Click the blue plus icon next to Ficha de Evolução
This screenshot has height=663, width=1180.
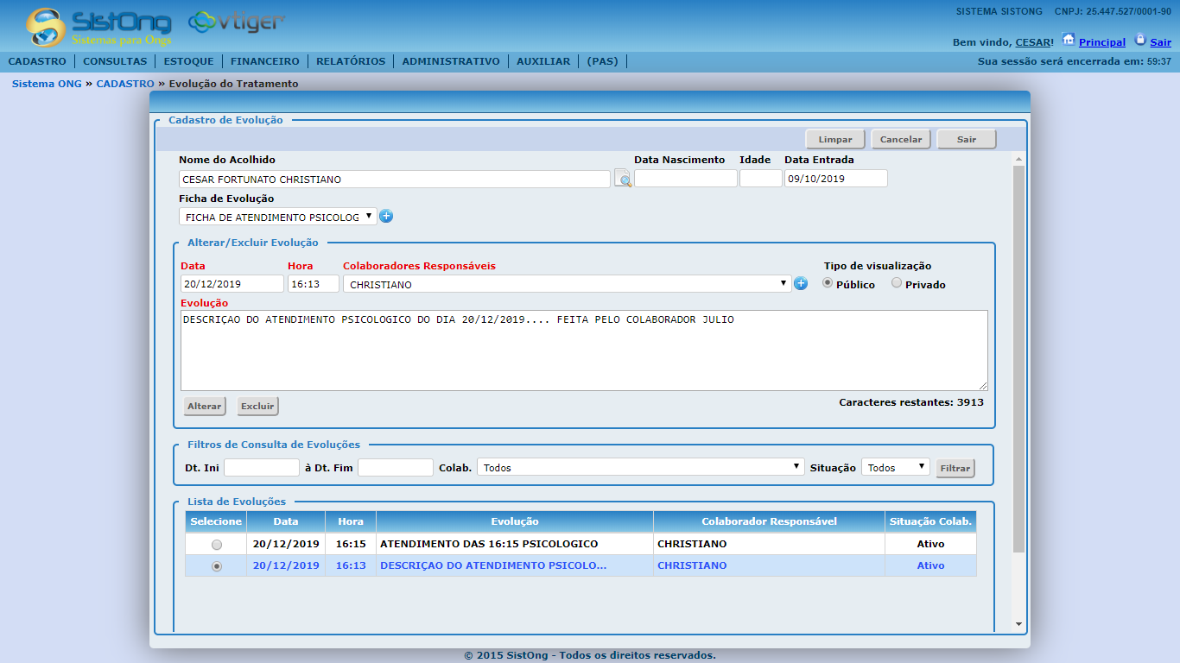(x=386, y=216)
